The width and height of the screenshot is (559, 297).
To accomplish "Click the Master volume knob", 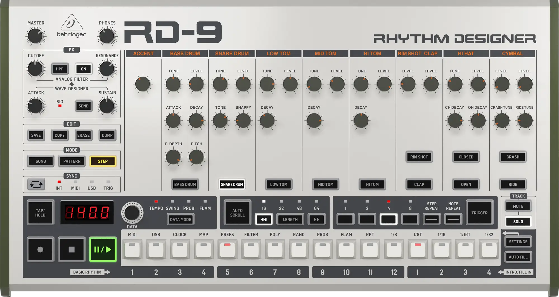I will pos(35,36).
